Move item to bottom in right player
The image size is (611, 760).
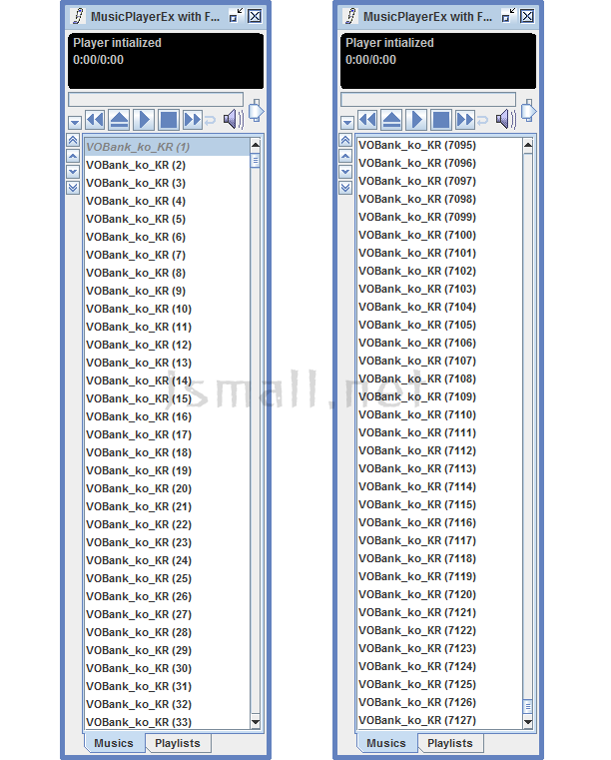pos(345,188)
